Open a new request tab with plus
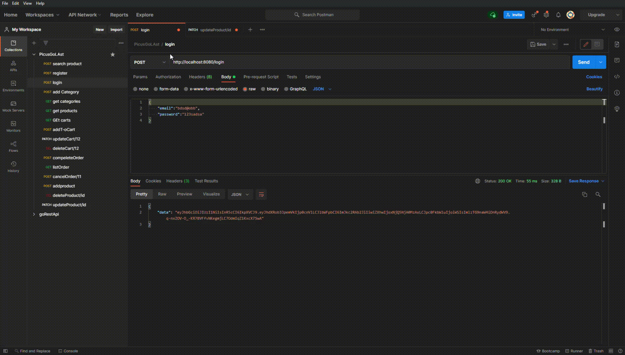Viewport: 625px width, 355px height. [x=250, y=30]
